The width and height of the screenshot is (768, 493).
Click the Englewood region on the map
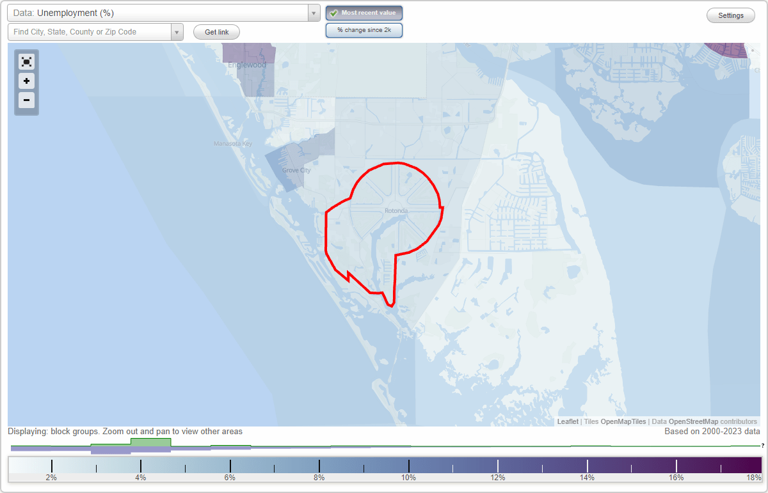(248, 66)
